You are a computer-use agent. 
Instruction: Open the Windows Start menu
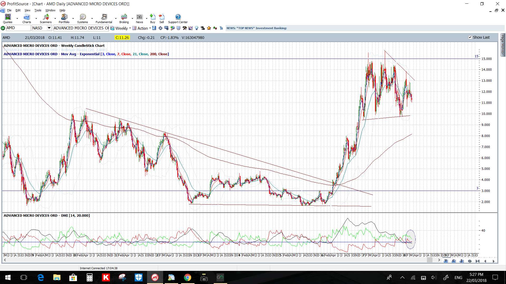click(8, 277)
